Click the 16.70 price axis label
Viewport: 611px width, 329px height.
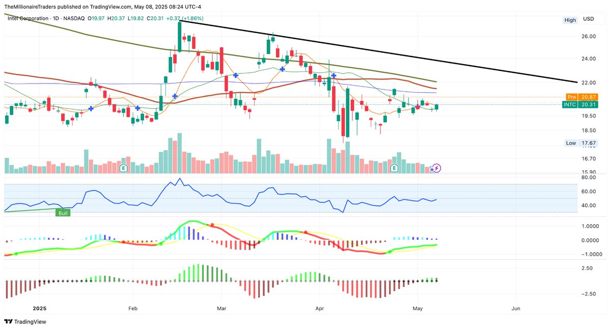(x=589, y=159)
